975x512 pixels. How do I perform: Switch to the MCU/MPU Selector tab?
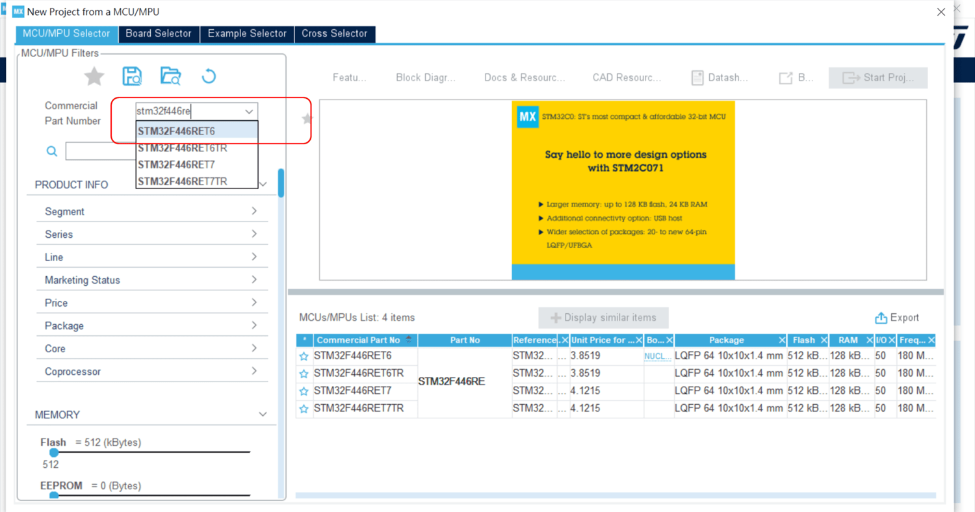(x=66, y=34)
